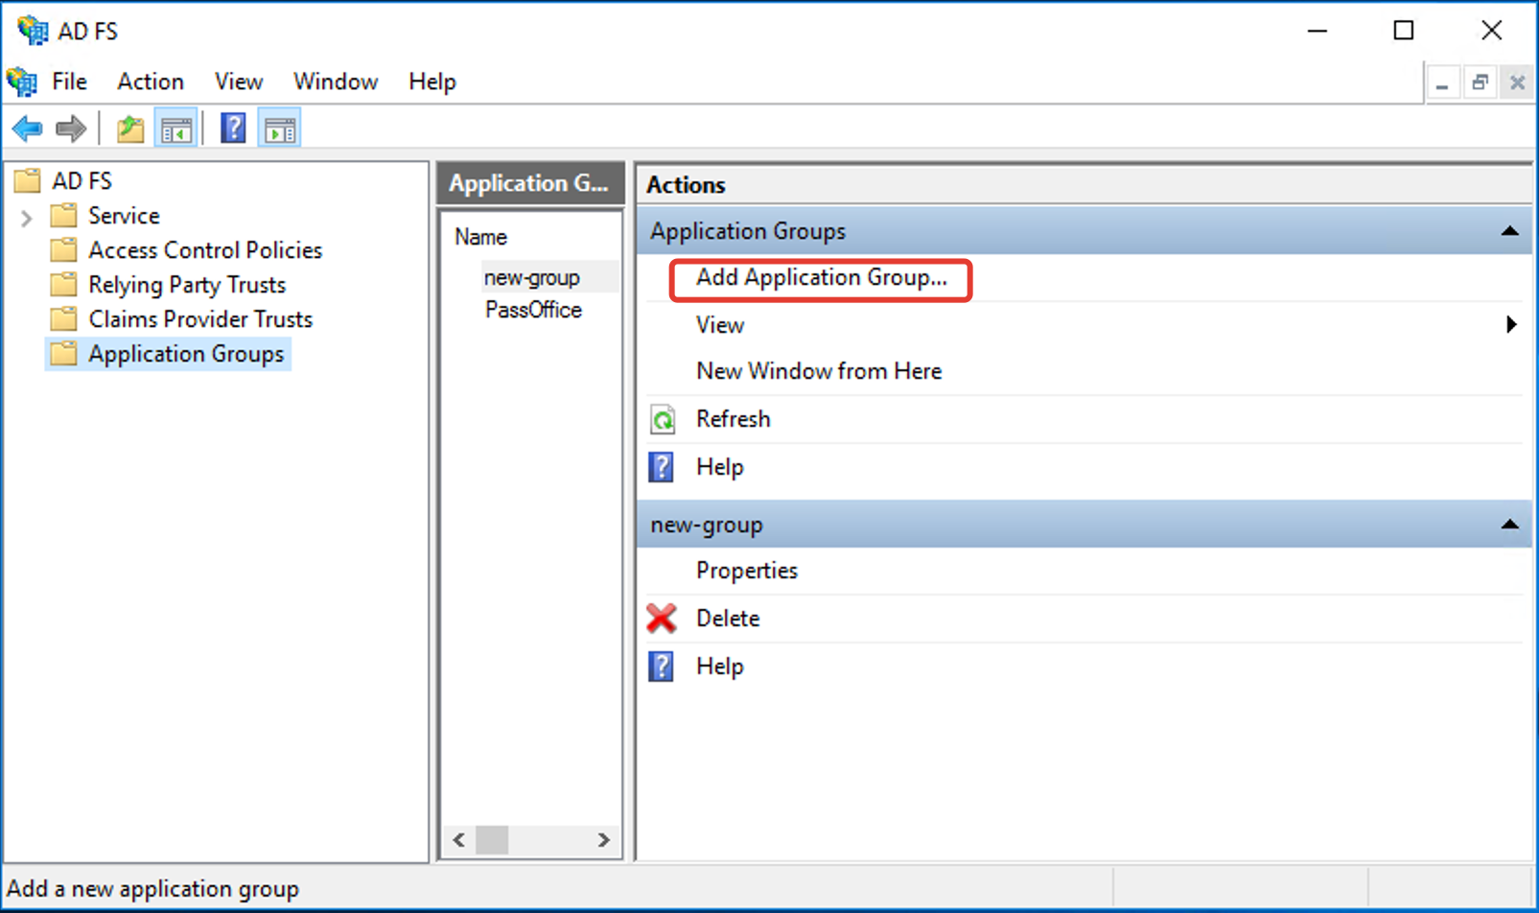Viewport: 1539px width, 913px height.
Task: Click the horizontal scrollbar right arrow
Action: [603, 840]
